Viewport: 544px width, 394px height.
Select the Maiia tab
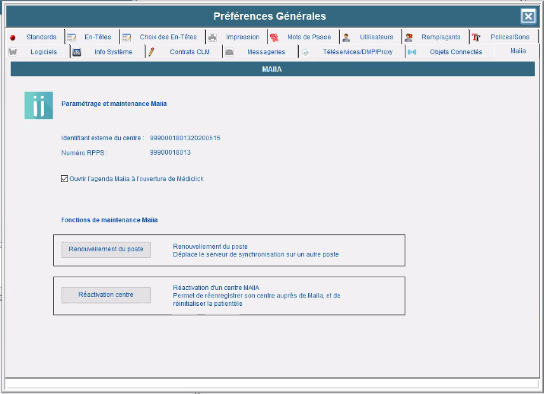pyautogui.click(x=517, y=51)
